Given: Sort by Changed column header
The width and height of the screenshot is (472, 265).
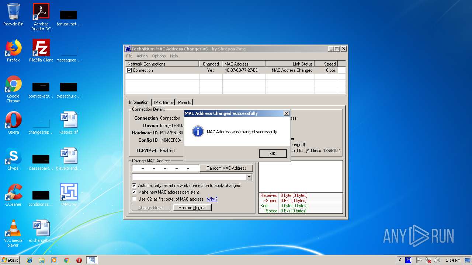Looking at the screenshot, I should (x=211, y=64).
